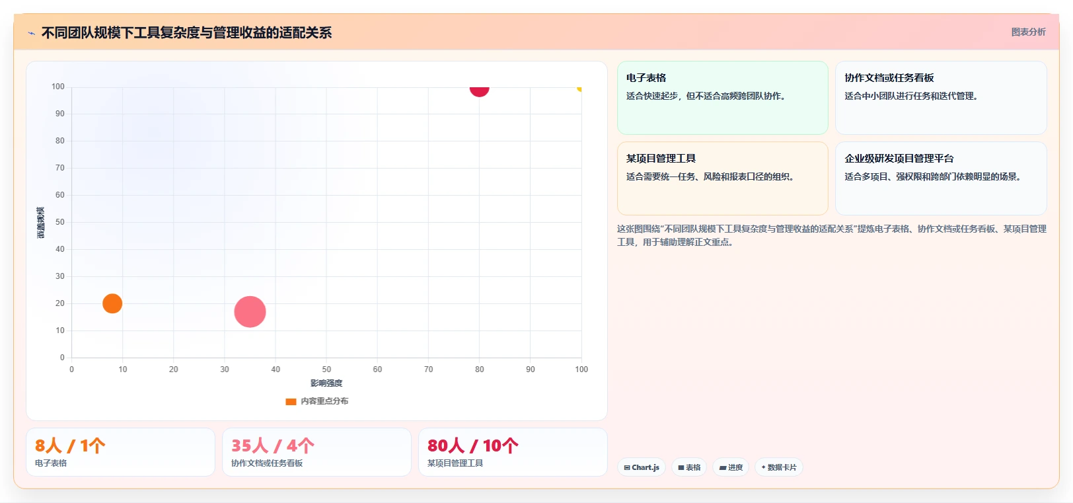Viewport: 1073px width, 503px height.
Task: Select the 企业级研发项目管理平台 card
Action: tap(941, 178)
